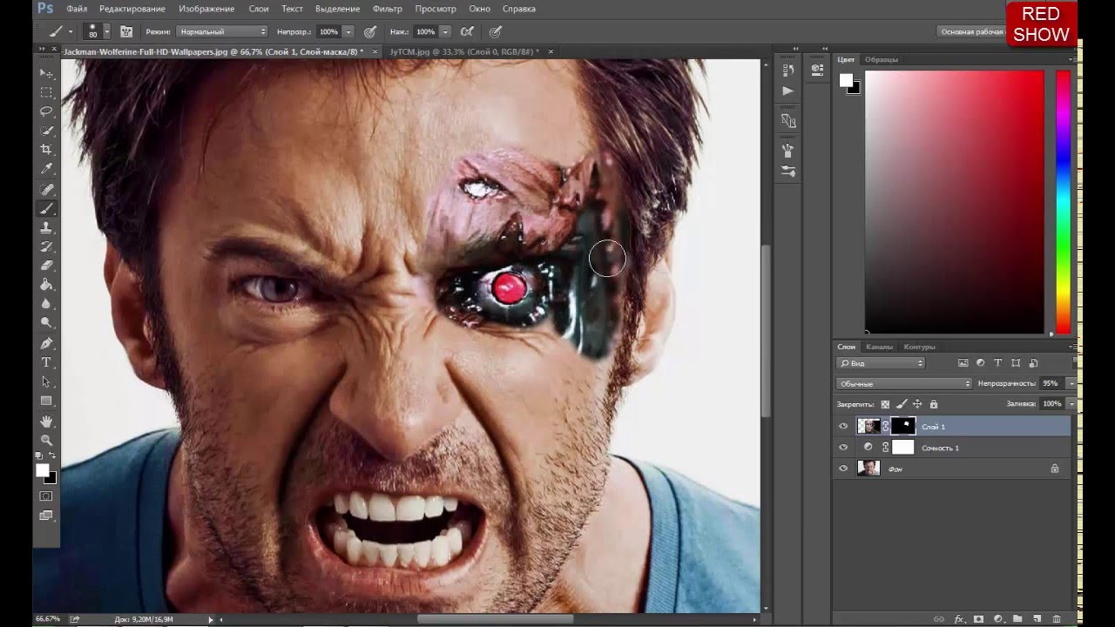This screenshot has width=1115, height=627.
Task: Toggle Quick Mask mode
Action: click(46, 496)
